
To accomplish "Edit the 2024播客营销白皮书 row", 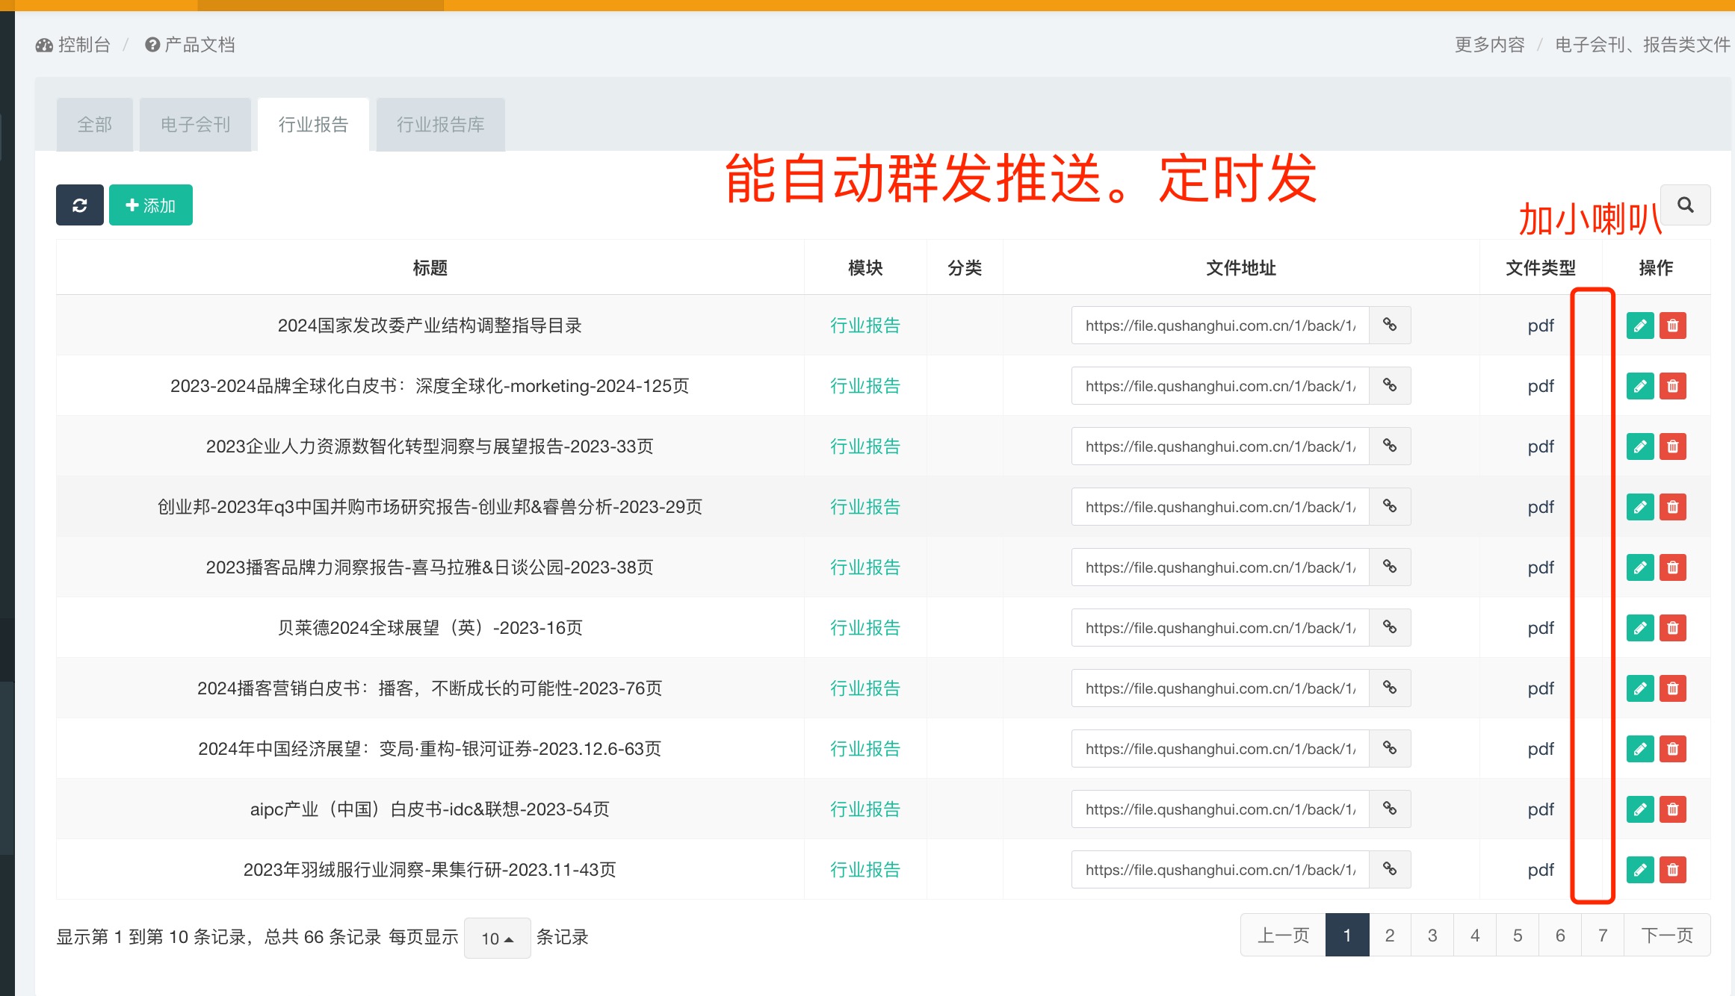I will click(1639, 688).
